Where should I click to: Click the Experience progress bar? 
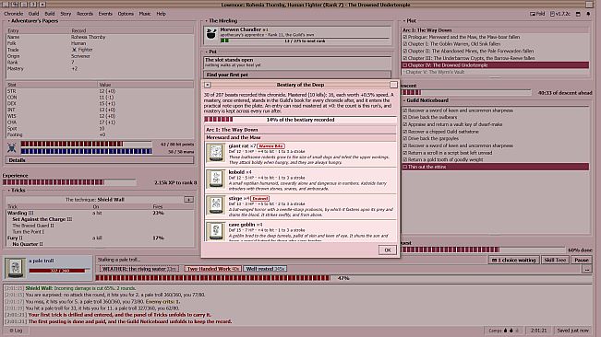pyautogui.click(x=69, y=182)
